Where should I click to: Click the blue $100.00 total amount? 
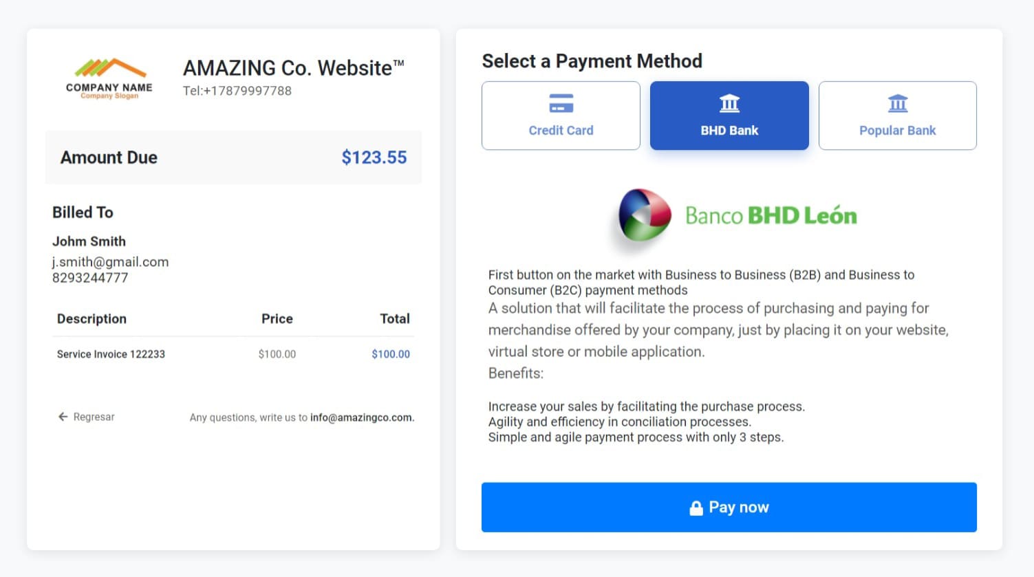pos(390,354)
